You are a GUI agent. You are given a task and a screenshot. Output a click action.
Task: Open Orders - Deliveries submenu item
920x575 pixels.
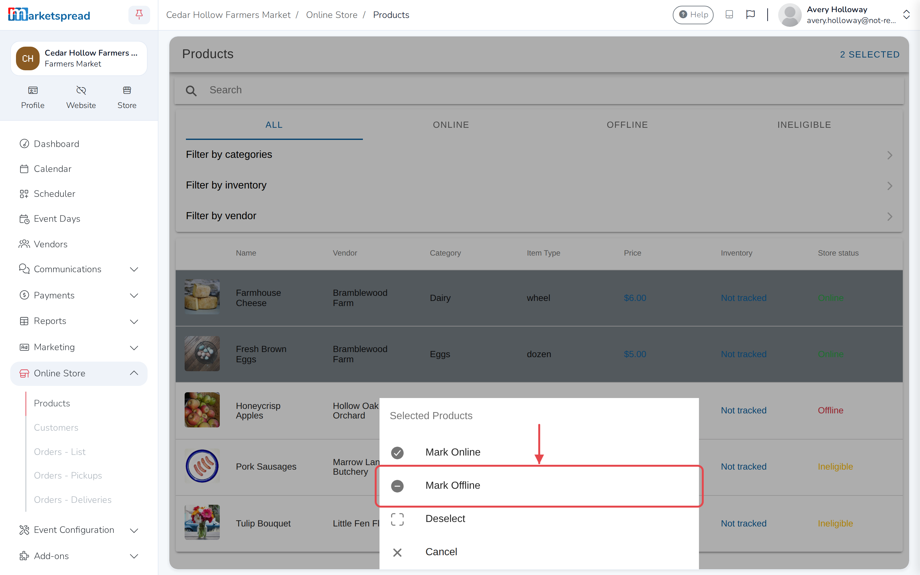pyautogui.click(x=73, y=500)
